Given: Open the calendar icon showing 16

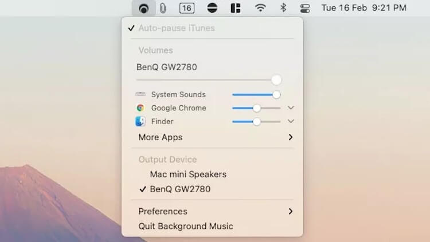Looking at the screenshot, I should point(187,8).
